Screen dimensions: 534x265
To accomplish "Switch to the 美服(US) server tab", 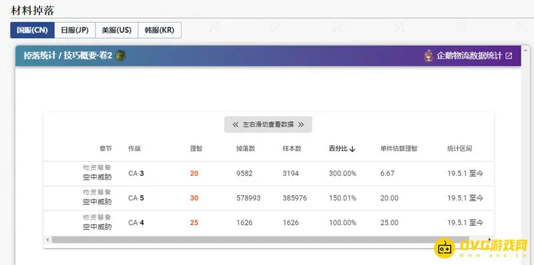I will [116, 30].
